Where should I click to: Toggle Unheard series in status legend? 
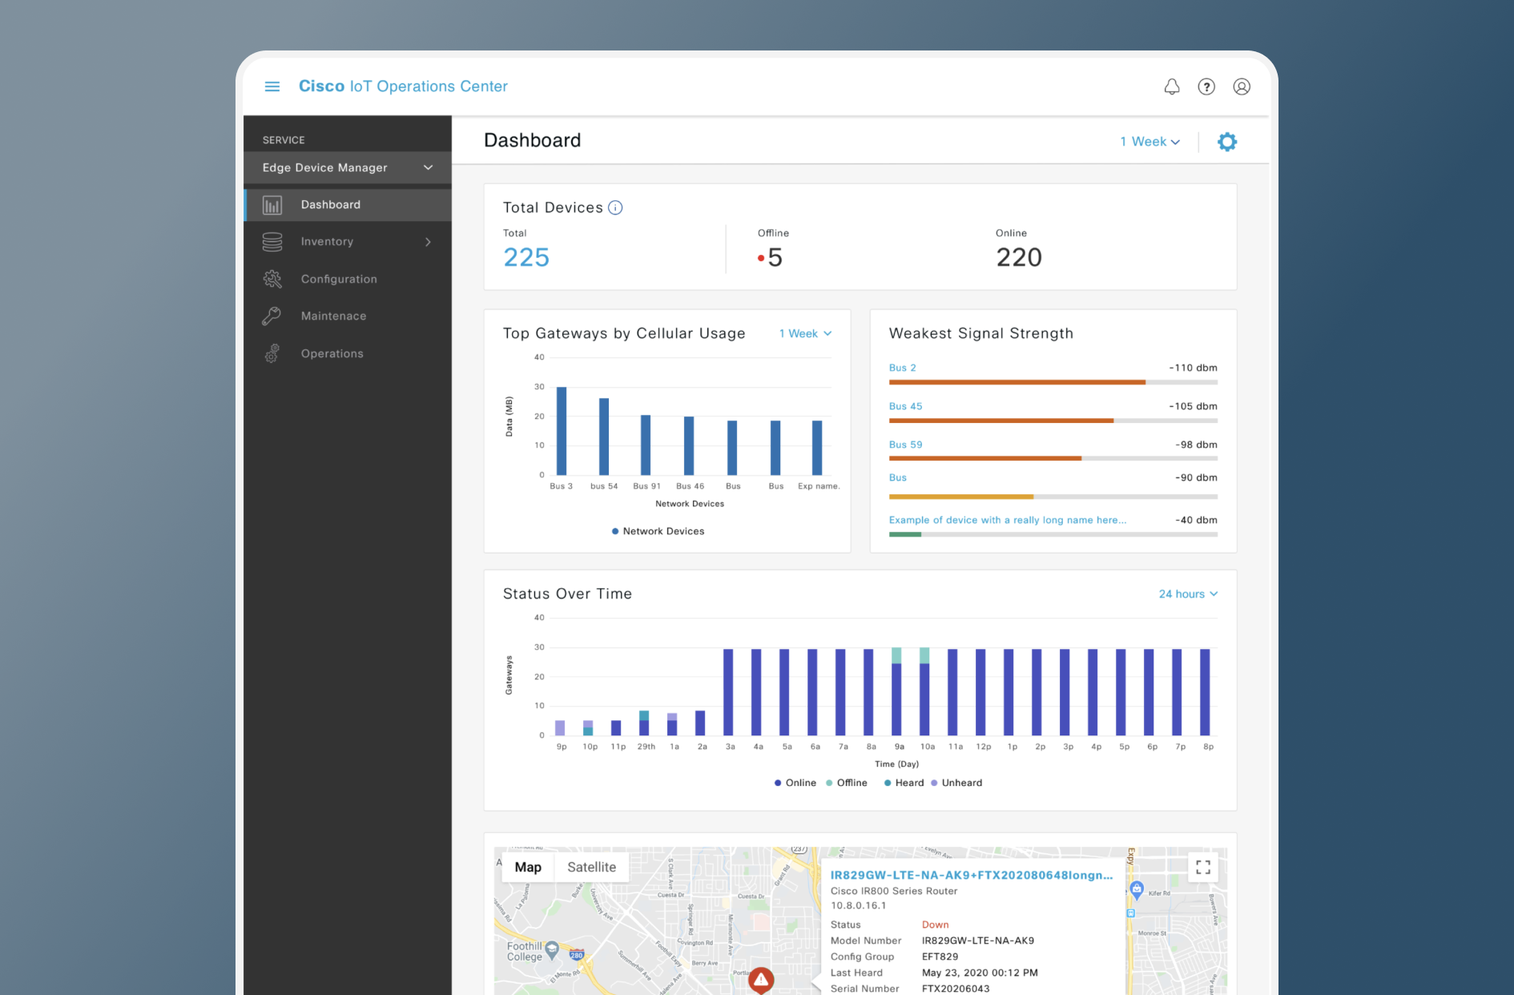point(956,783)
